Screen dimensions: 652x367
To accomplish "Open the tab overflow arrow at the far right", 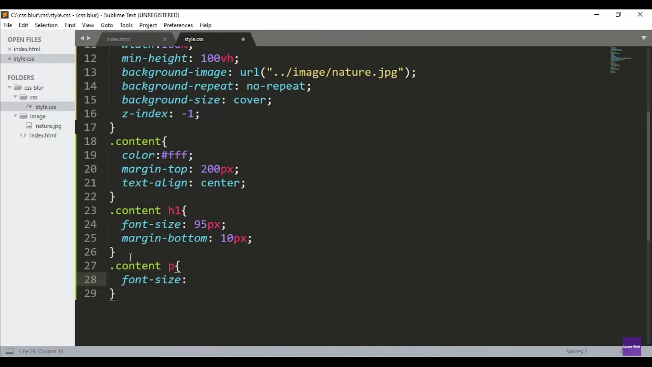I will coord(644,38).
